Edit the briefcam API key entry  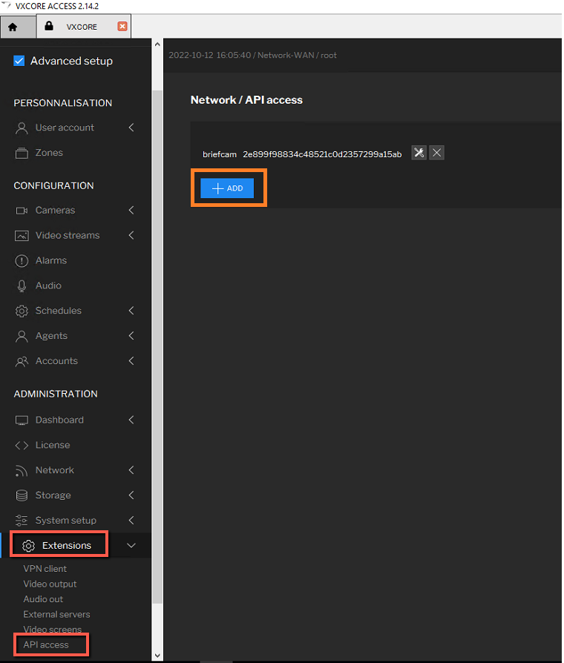419,153
